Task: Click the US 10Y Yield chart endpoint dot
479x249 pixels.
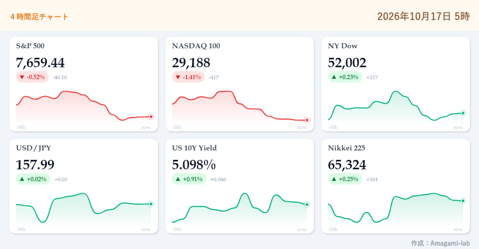Action: (307, 205)
